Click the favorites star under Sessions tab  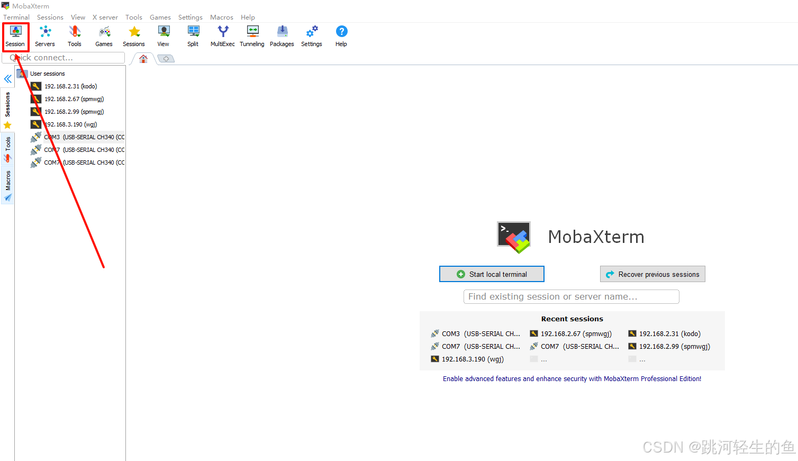tap(7, 125)
